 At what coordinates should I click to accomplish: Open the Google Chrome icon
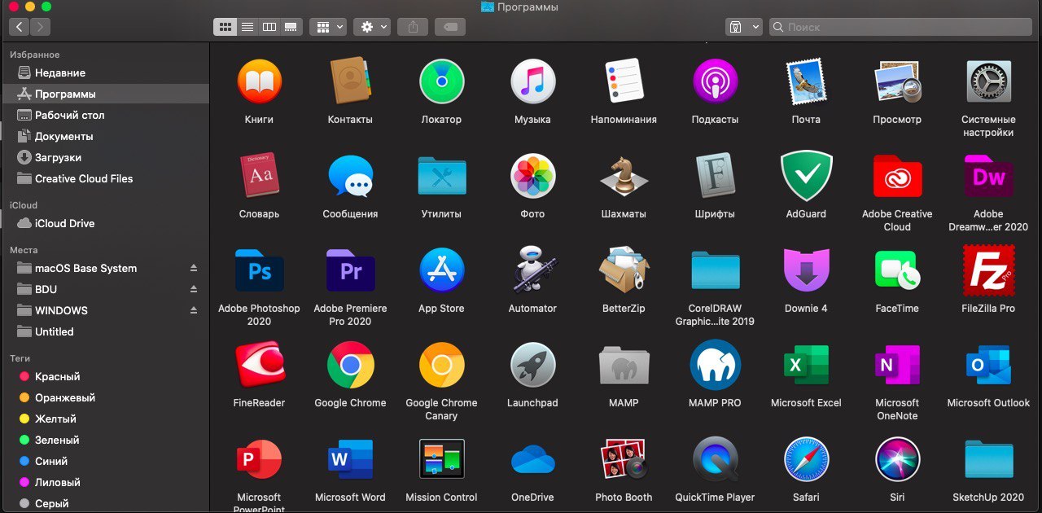pyautogui.click(x=350, y=365)
